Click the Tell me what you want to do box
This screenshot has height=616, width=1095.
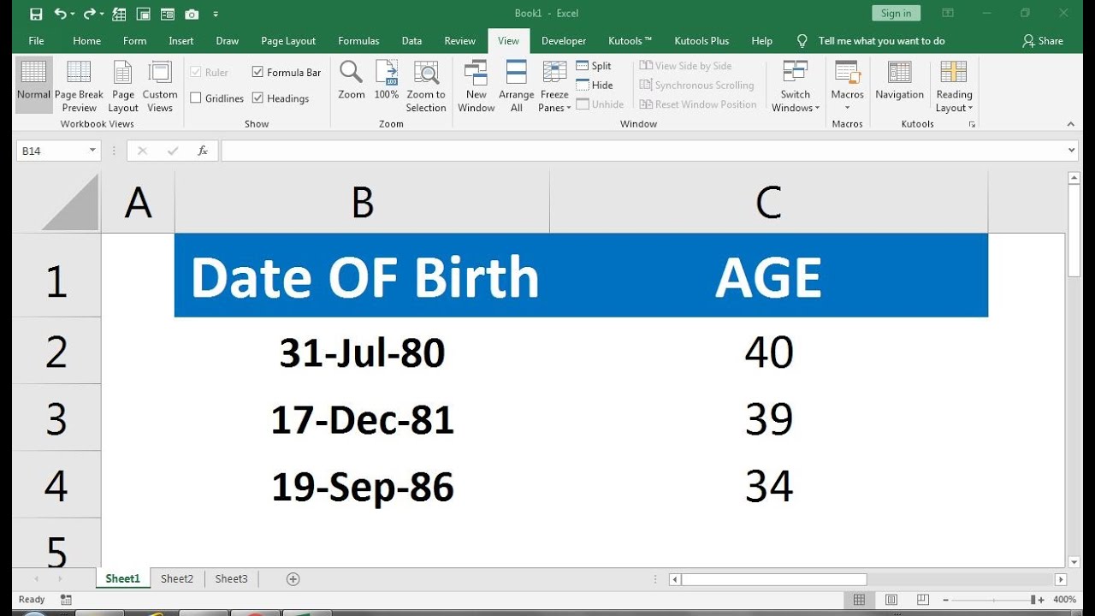tap(881, 40)
